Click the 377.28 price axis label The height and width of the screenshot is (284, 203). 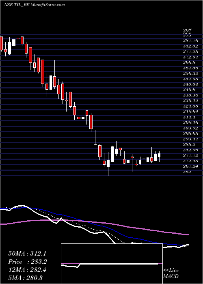190,52
